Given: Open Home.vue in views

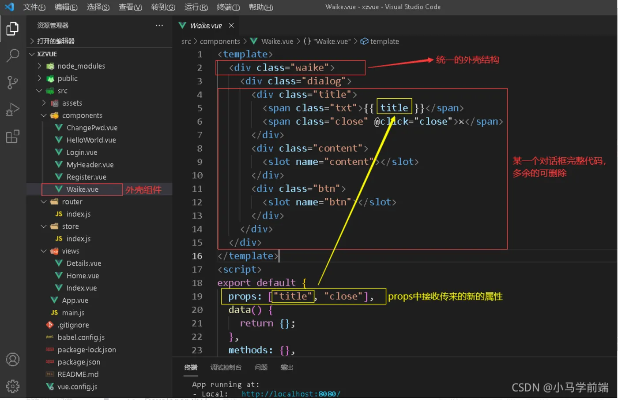Looking at the screenshot, I should coord(83,275).
